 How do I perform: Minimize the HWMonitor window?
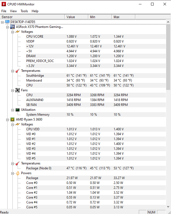point(140,4)
